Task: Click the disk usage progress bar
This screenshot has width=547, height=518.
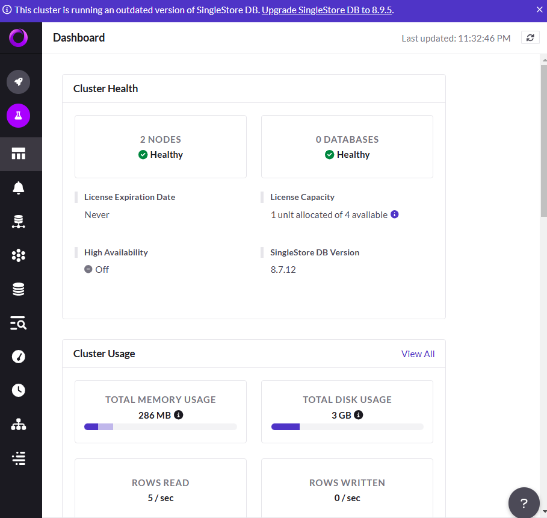Action: [347, 426]
